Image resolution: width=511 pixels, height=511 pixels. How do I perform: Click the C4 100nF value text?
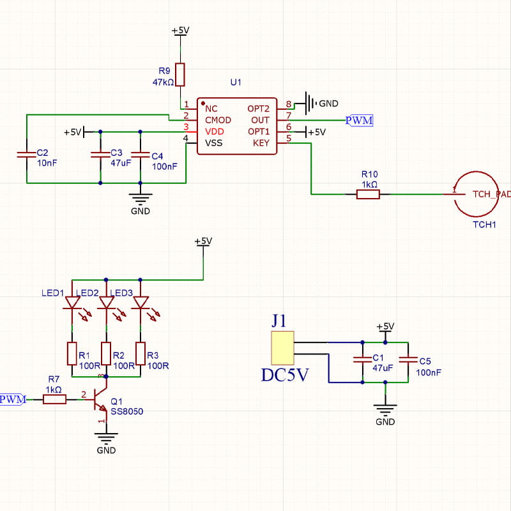(165, 167)
